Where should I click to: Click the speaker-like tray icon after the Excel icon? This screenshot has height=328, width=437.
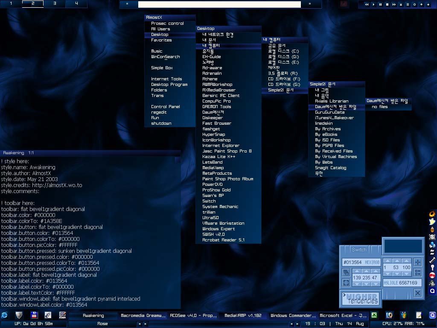(389, 315)
